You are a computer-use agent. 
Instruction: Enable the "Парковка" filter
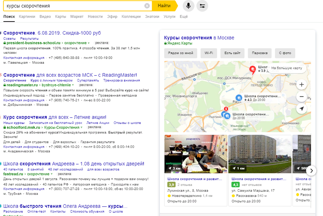(x=259, y=53)
